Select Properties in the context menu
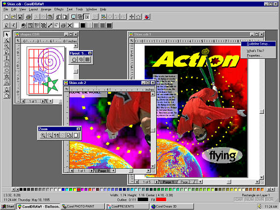This screenshot has width=280, height=210. click(254, 55)
